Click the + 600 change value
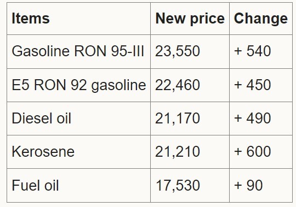 (x=252, y=152)
